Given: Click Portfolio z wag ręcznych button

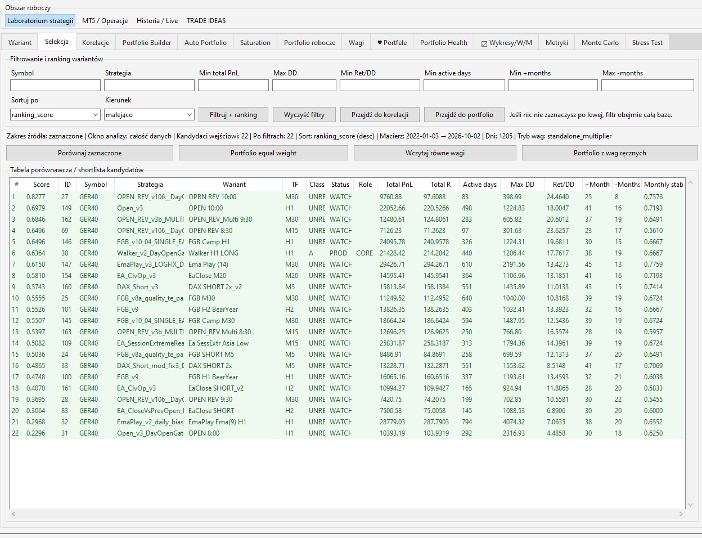Looking at the screenshot, I should pos(610,153).
